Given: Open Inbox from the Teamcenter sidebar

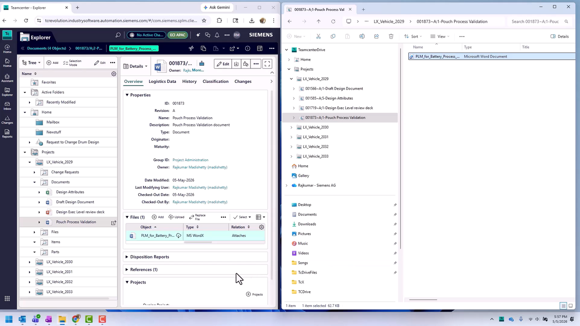Looking at the screenshot, I should pyautogui.click(x=7, y=106).
